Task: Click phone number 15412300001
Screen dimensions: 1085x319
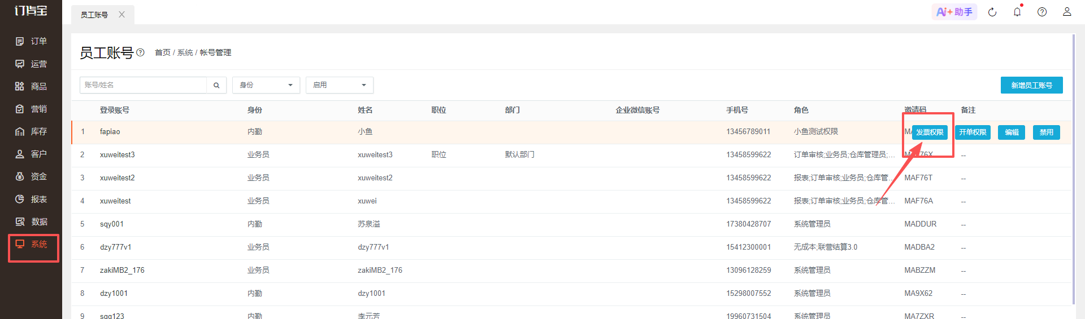Action: (749, 247)
